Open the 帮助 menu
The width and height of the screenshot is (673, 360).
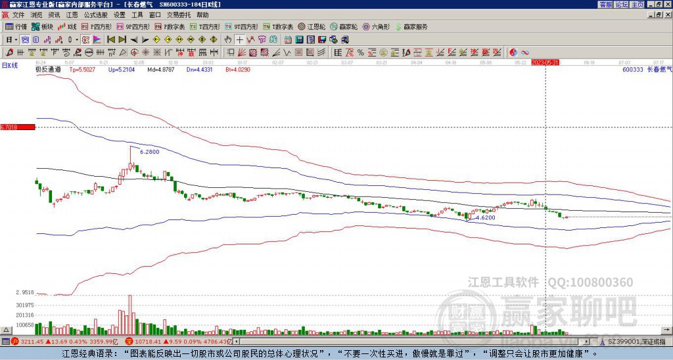click(x=202, y=15)
